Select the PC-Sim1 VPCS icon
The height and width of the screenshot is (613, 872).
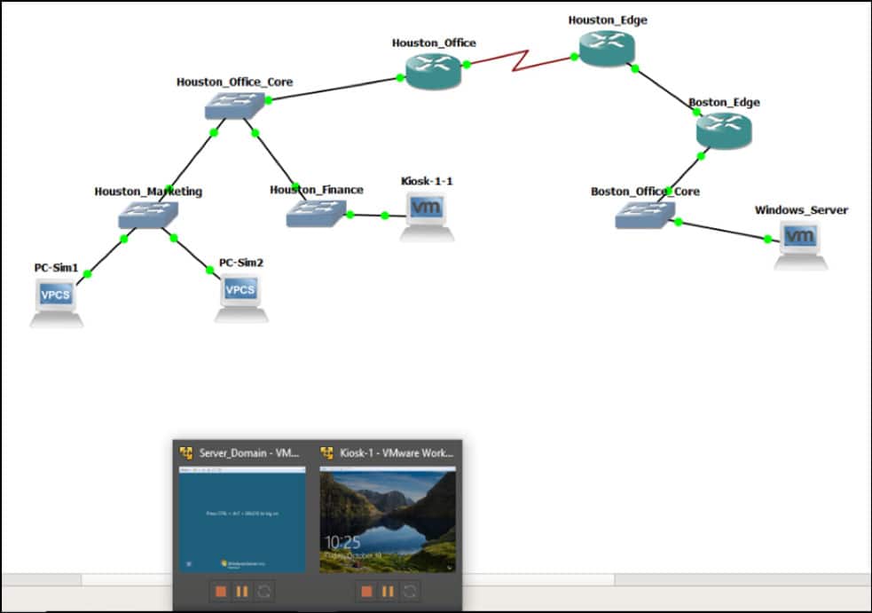(56, 303)
